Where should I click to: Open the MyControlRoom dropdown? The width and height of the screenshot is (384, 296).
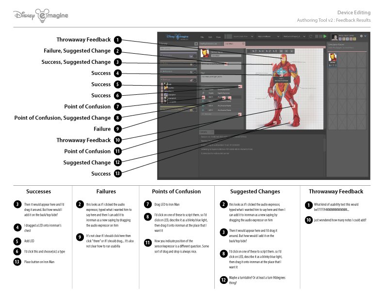[268, 36]
